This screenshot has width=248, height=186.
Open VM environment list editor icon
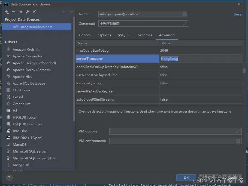[x=238, y=141]
